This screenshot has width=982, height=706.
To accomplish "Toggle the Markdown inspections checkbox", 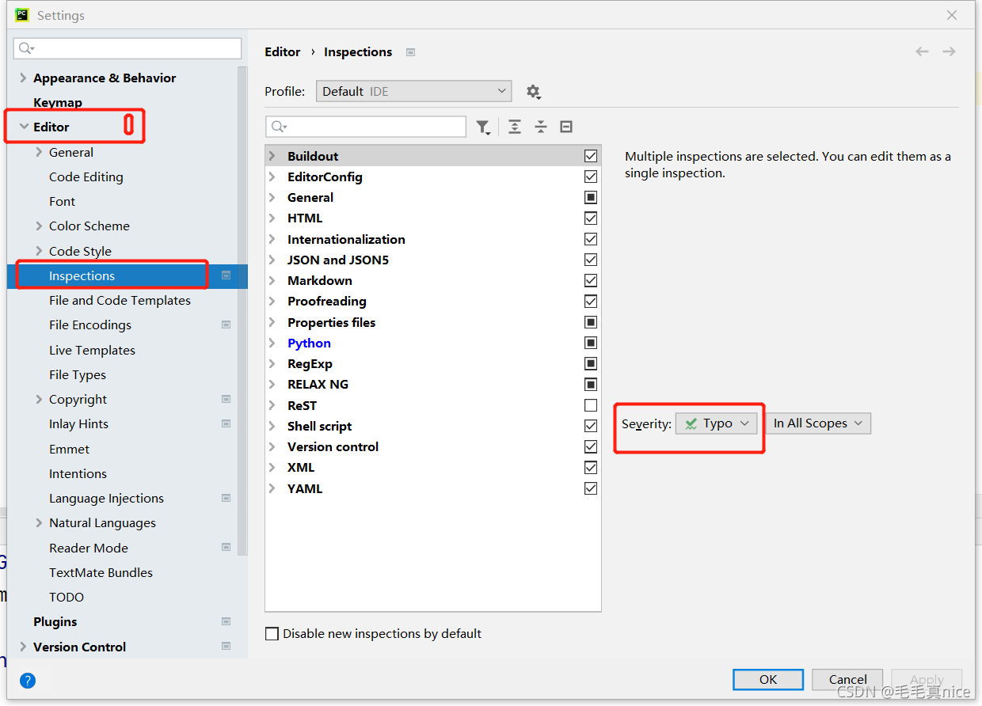I will (591, 280).
